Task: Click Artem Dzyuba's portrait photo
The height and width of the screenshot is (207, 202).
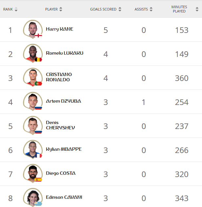Action: click(x=33, y=101)
